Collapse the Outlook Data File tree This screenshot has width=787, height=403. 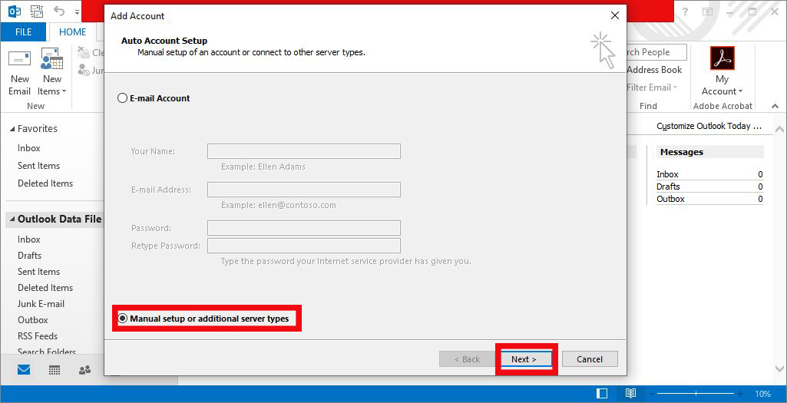(12, 220)
